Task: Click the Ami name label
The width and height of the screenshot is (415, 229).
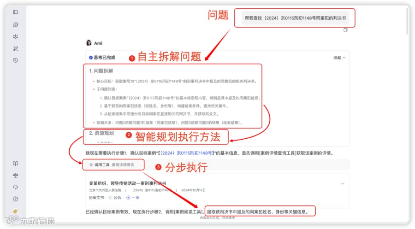Action: pyautogui.click(x=98, y=43)
